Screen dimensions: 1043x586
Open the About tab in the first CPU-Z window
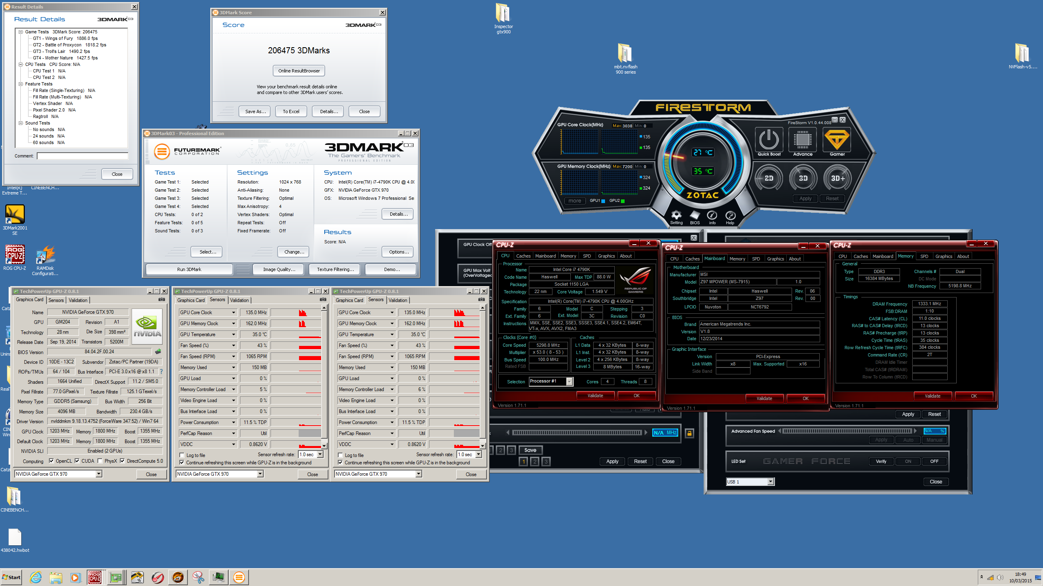(x=626, y=256)
